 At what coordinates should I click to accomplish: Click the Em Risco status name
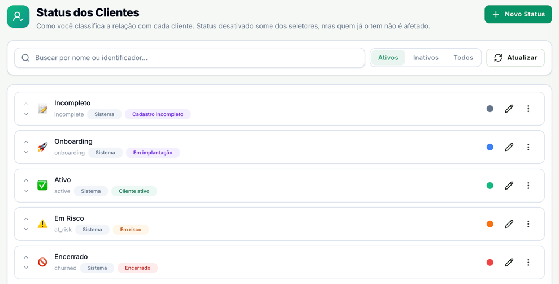(69, 218)
